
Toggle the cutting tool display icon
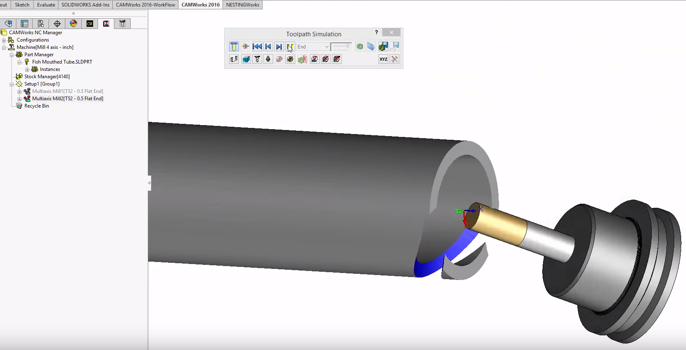(257, 59)
